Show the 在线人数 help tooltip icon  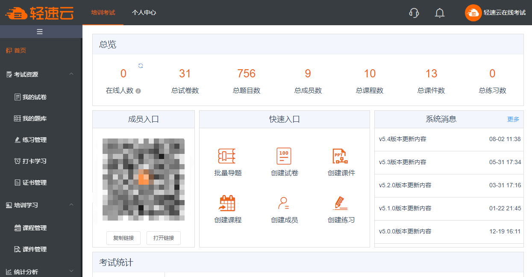coord(138,91)
